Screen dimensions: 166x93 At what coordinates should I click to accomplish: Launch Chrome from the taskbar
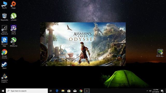pos(81,91)
